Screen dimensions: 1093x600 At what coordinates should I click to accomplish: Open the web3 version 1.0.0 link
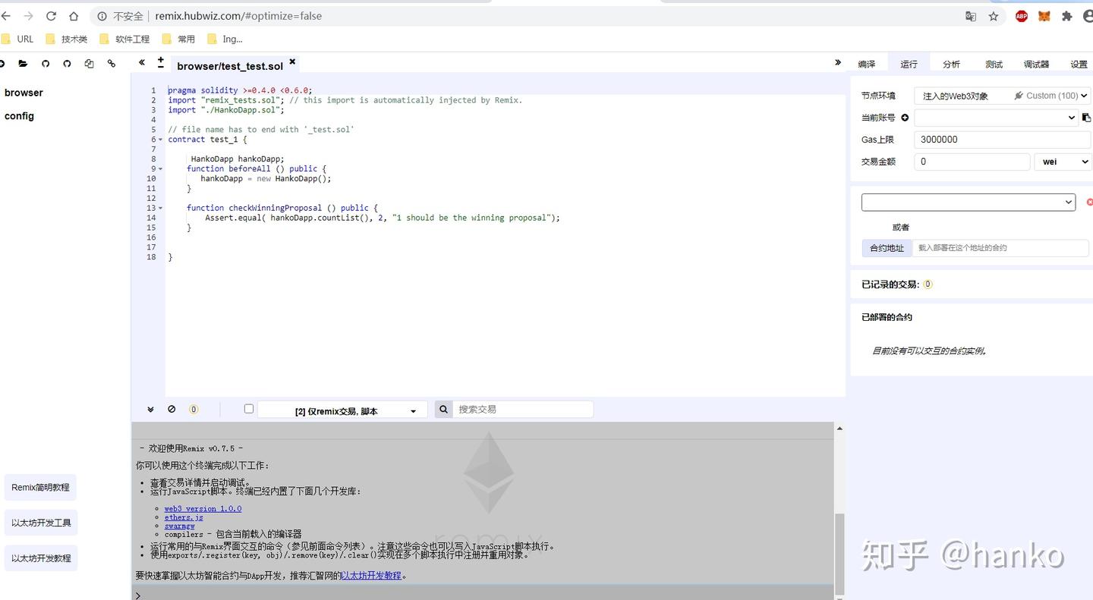(x=203, y=508)
